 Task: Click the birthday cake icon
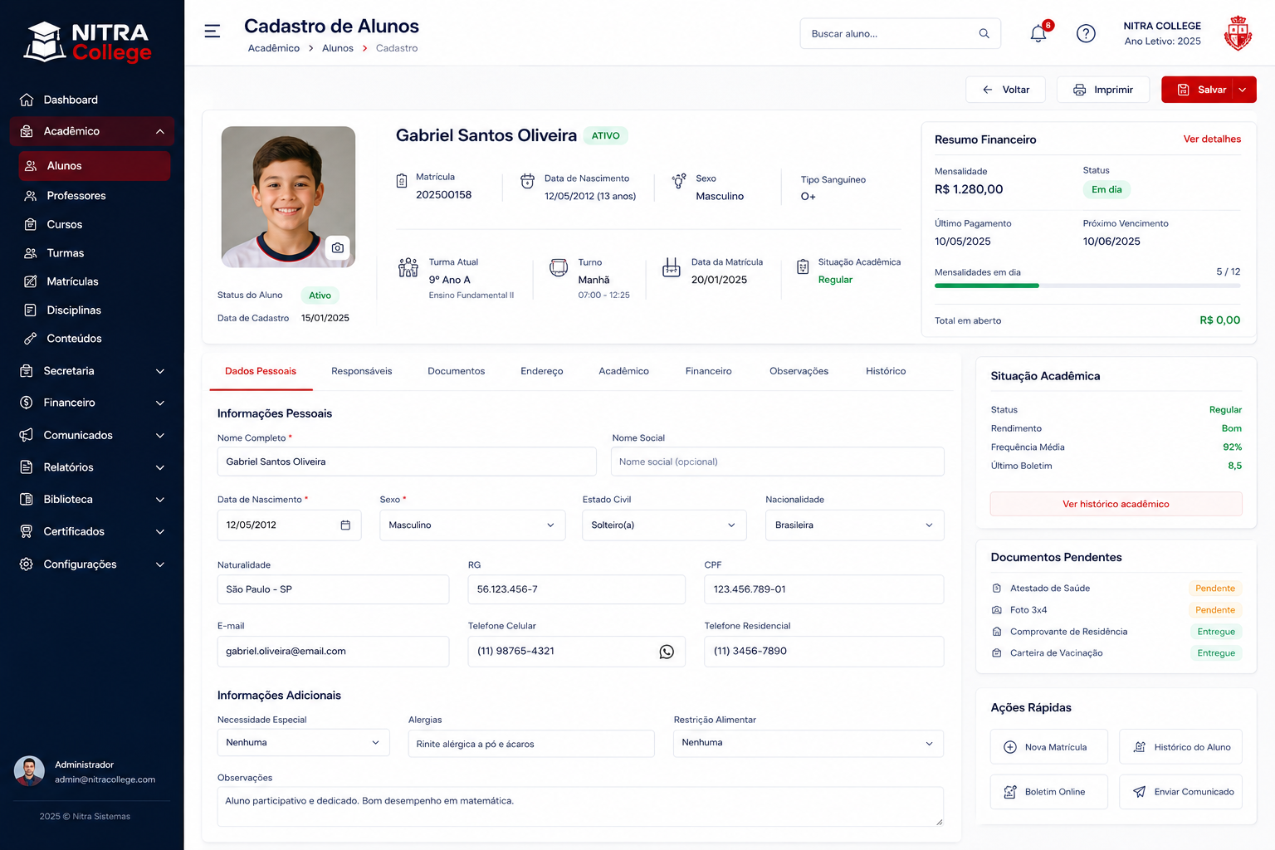527,181
